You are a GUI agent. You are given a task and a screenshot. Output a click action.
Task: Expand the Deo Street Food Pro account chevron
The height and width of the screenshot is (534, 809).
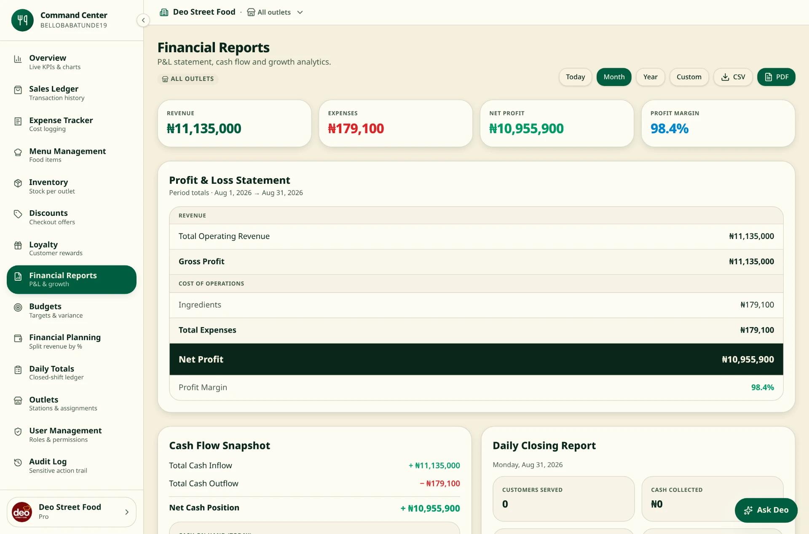coord(127,512)
